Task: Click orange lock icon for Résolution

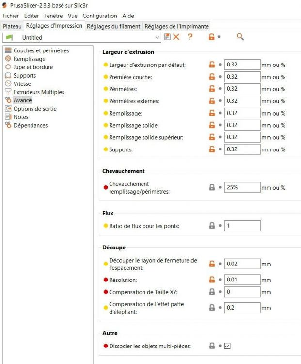Action: [x=212, y=280]
